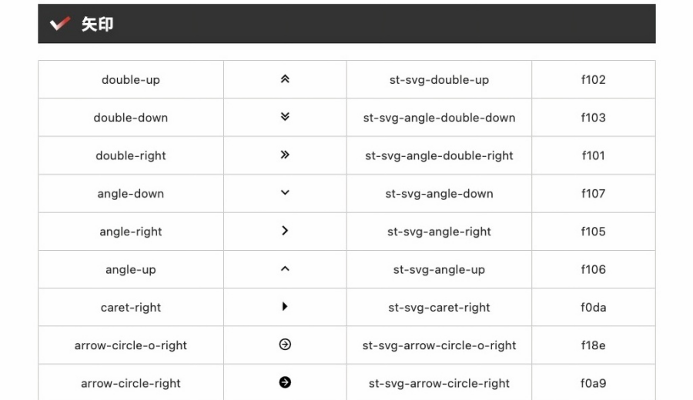The width and height of the screenshot is (693, 400).
Task: Click the filled arrow-circle-right icon
Action: tap(285, 382)
